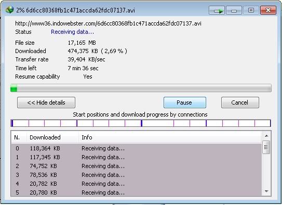Viewport: 282px width, 205px height.
Task: Close the download dialog
Action: 268,10
